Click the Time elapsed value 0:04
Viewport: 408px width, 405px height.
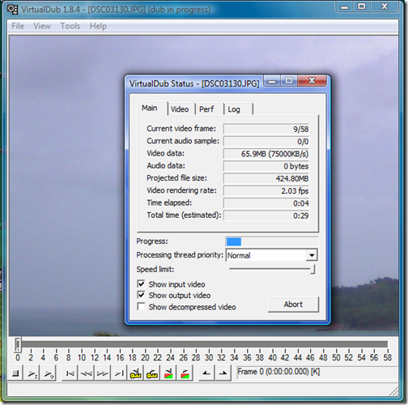[x=266, y=203]
